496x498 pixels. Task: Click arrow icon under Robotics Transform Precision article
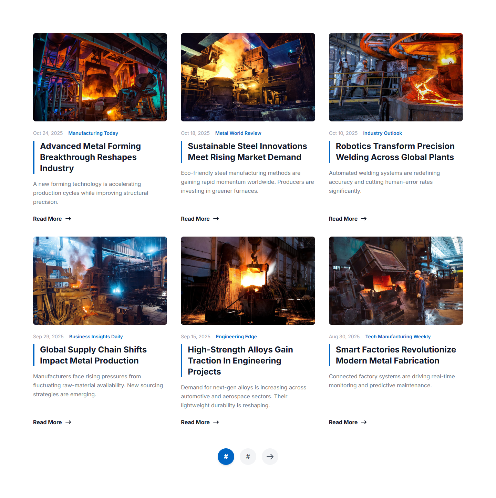(364, 219)
